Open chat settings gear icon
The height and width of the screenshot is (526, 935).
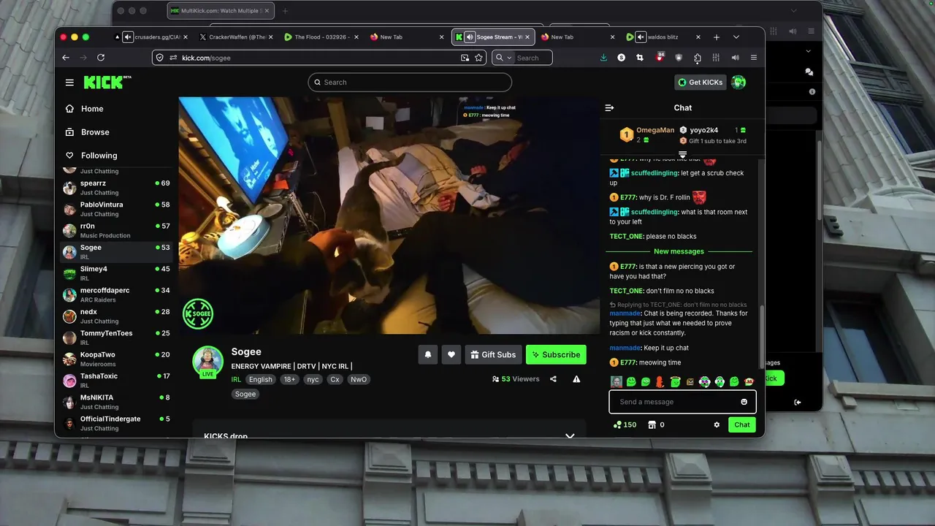[x=717, y=424]
